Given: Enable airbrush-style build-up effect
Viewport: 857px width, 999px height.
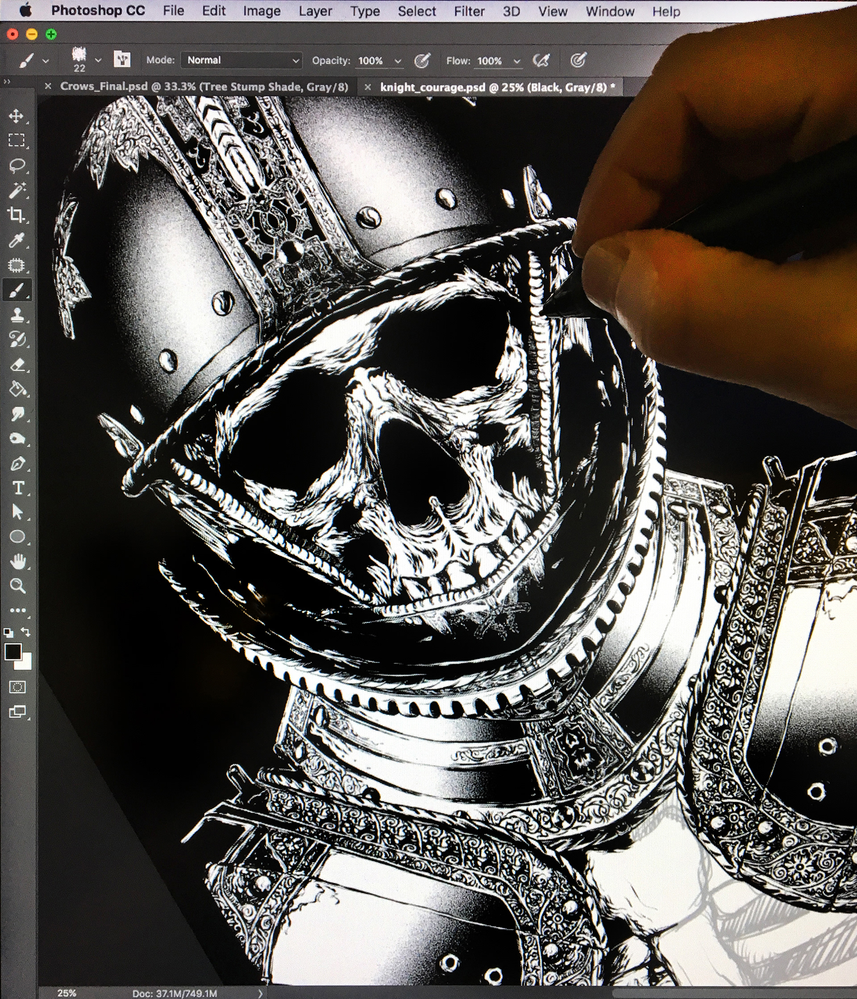Looking at the screenshot, I should 541,61.
